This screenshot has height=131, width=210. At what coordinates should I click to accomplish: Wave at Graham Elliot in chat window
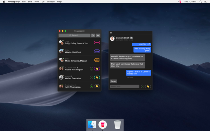(148, 86)
